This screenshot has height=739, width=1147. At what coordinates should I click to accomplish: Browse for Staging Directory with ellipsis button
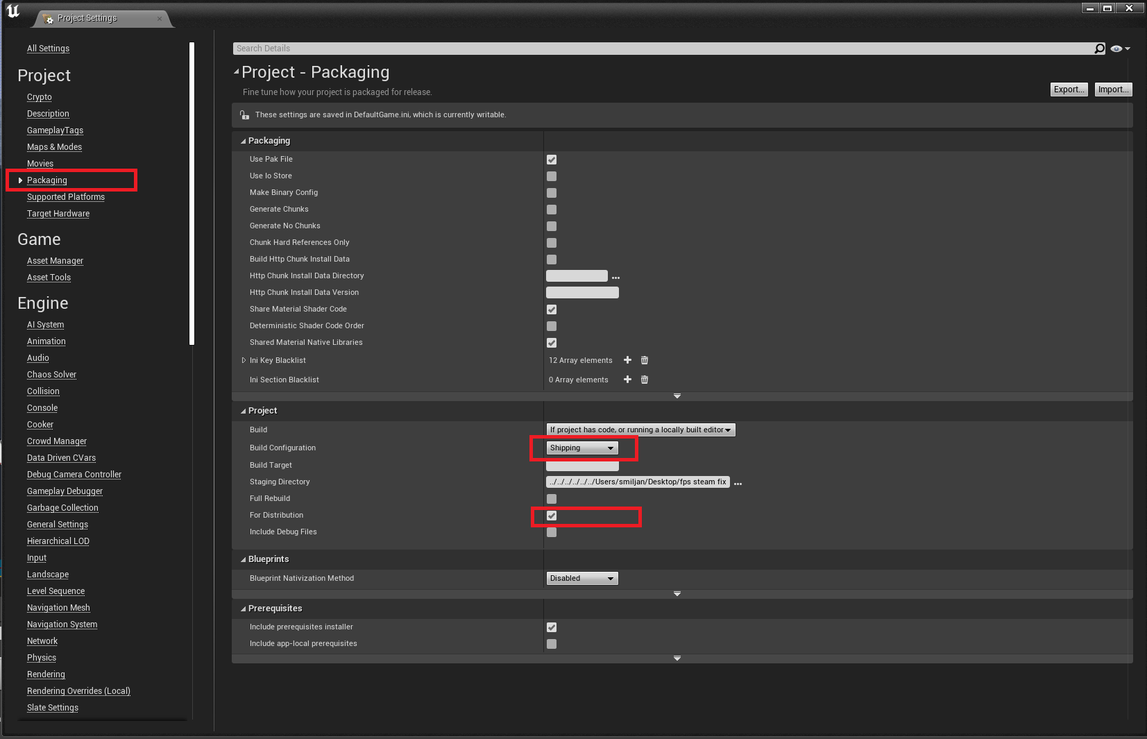pos(738,483)
